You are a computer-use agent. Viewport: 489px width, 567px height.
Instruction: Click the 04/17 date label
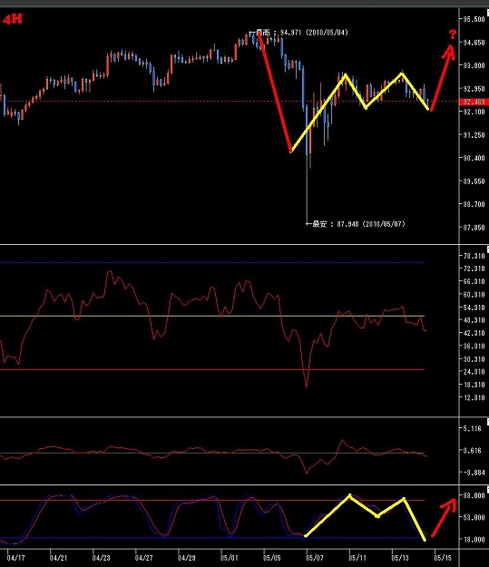[x=16, y=558]
